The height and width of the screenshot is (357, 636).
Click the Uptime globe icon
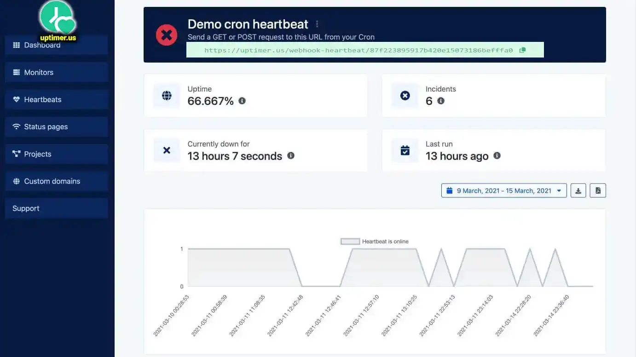click(167, 95)
